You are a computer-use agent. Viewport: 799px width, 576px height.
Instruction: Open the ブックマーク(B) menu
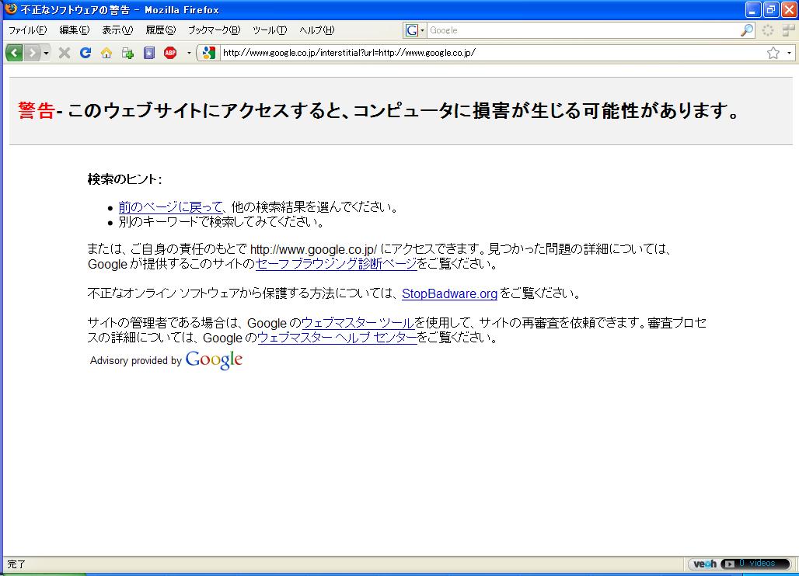214,30
